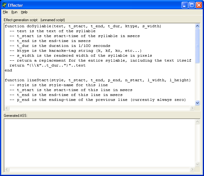
Task: Click the 'Generated ASS:' label
Action: 15,116
